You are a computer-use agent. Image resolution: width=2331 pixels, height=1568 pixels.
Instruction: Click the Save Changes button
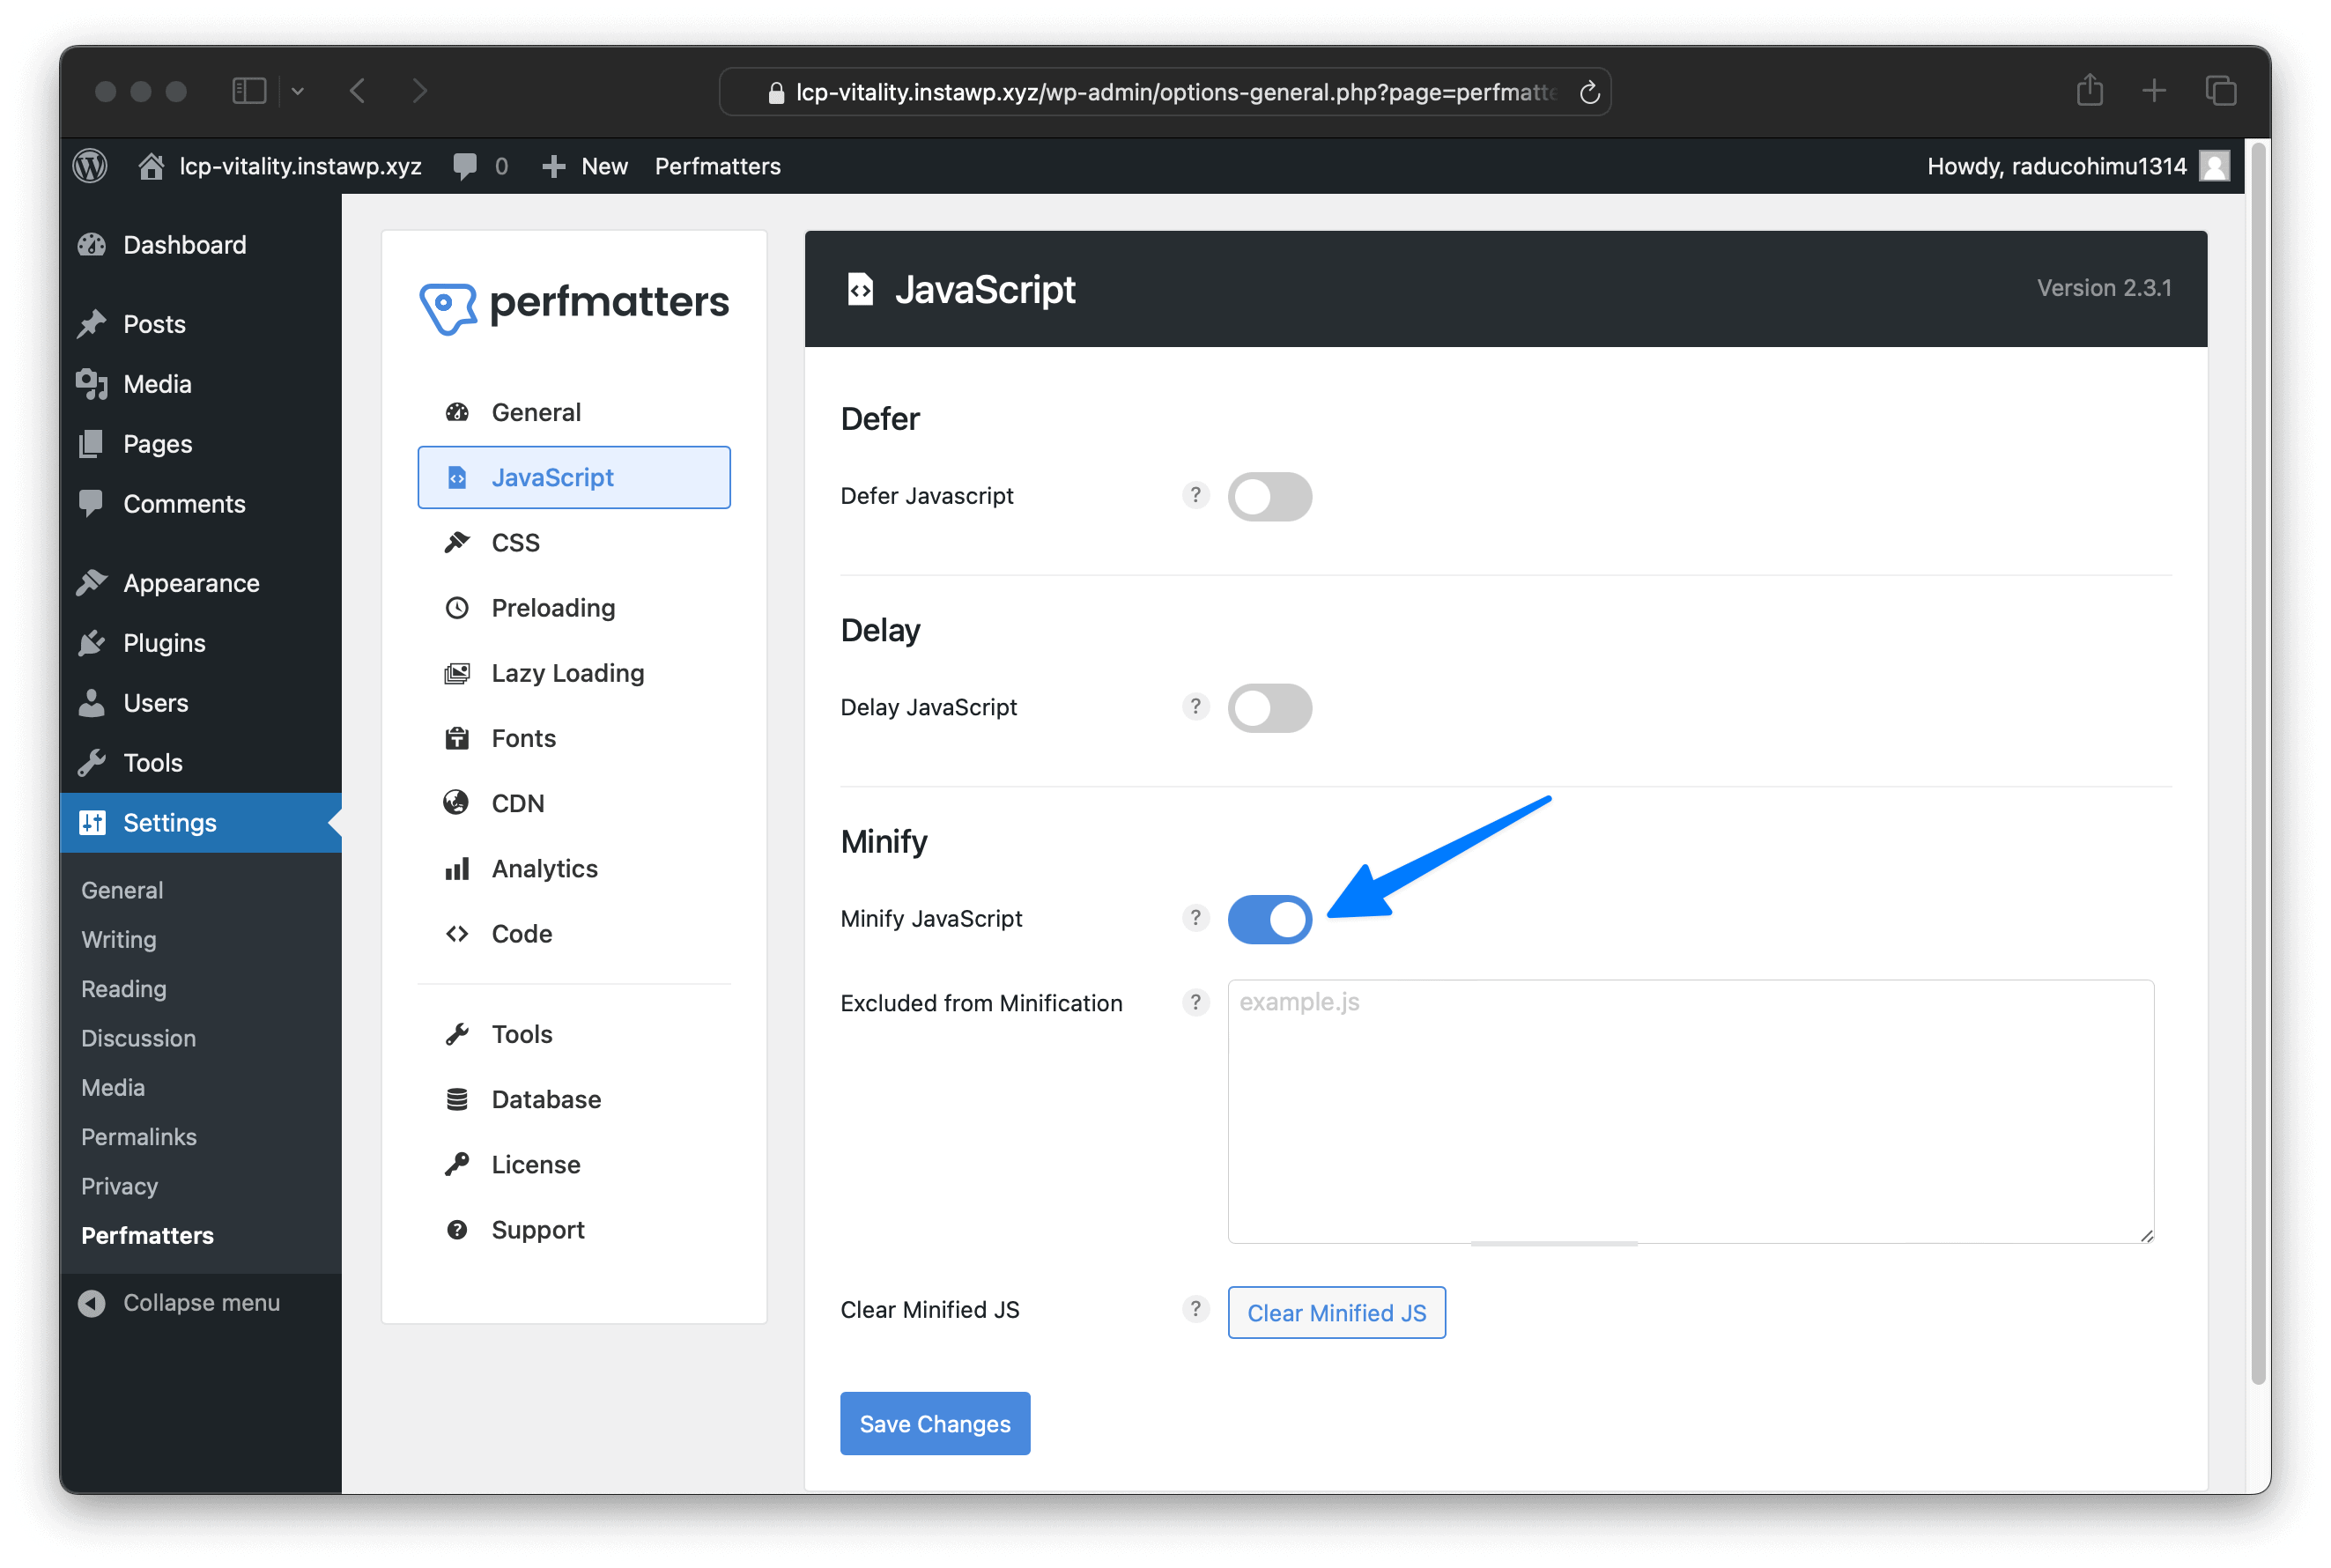click(x=934, y=1423)
